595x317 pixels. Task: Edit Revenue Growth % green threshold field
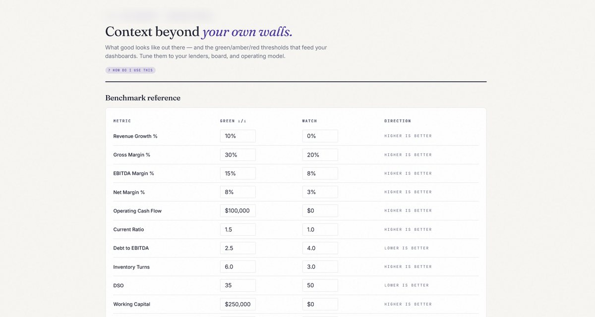[238, 136]
